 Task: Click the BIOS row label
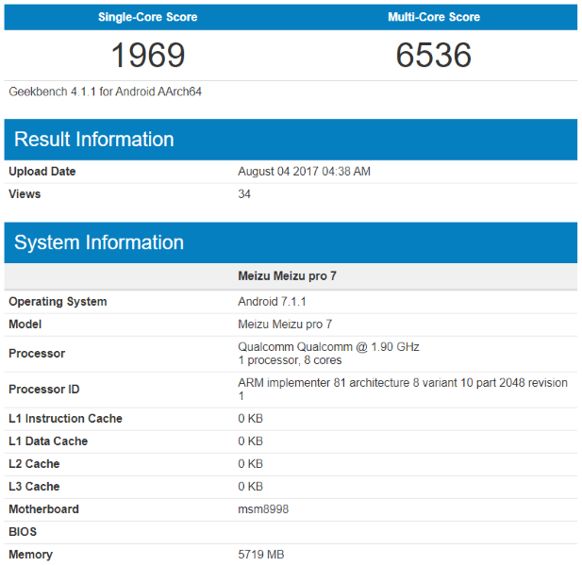(x=23, y=532)
